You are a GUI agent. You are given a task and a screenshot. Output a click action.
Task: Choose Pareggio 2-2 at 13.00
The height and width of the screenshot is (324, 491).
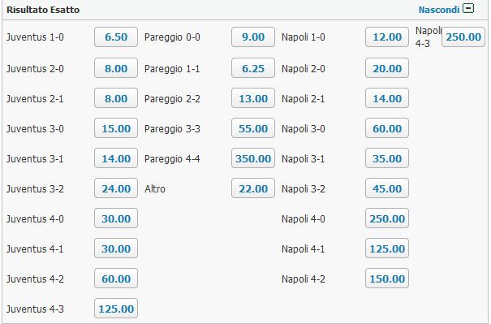pyautogui.click(x=253, y=98)
